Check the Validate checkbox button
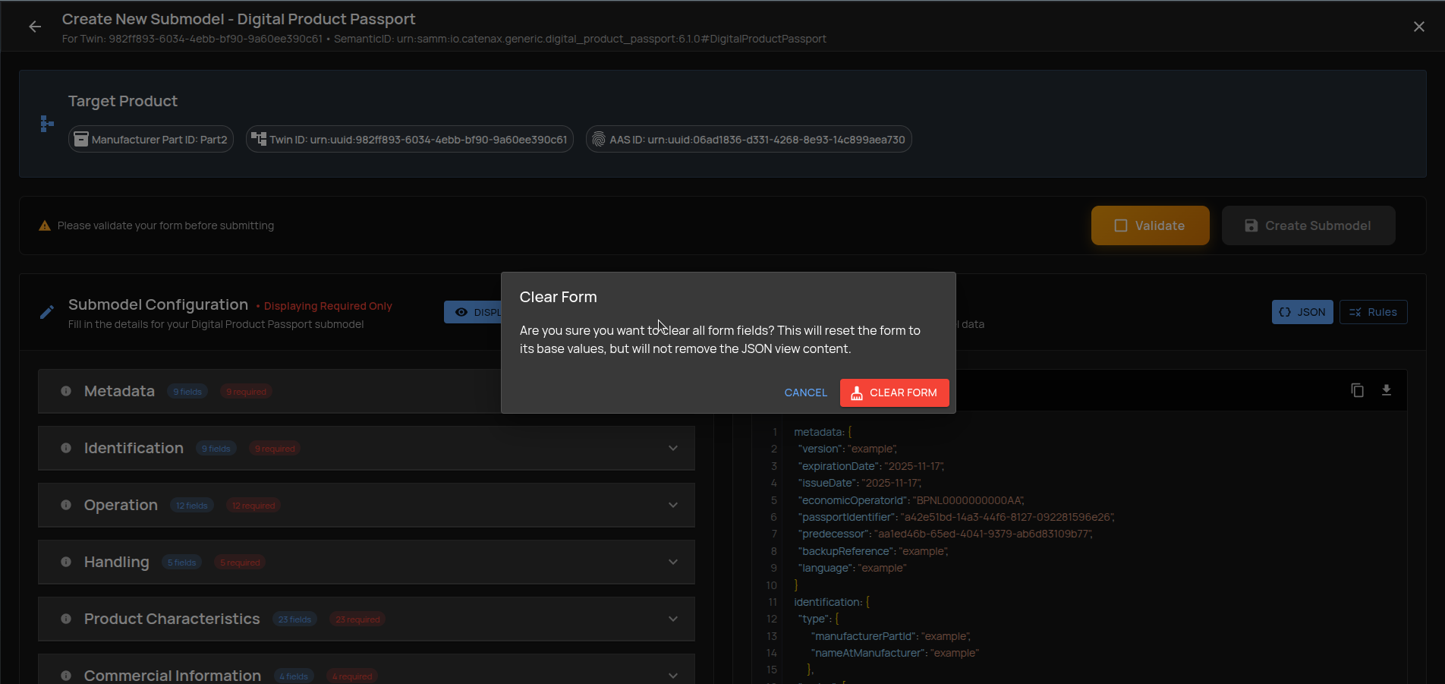Screen dimensions: 1445x684 (x=1150, y=225)
